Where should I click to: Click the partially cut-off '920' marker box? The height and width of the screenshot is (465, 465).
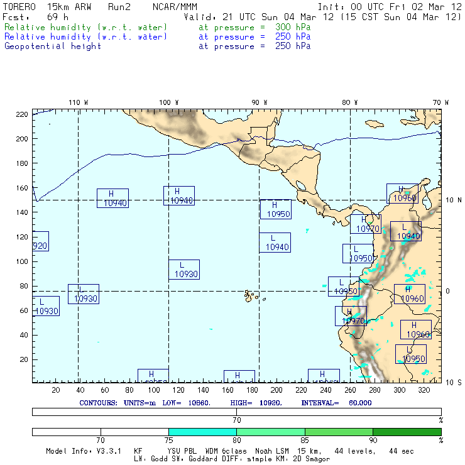pos(40,241)
